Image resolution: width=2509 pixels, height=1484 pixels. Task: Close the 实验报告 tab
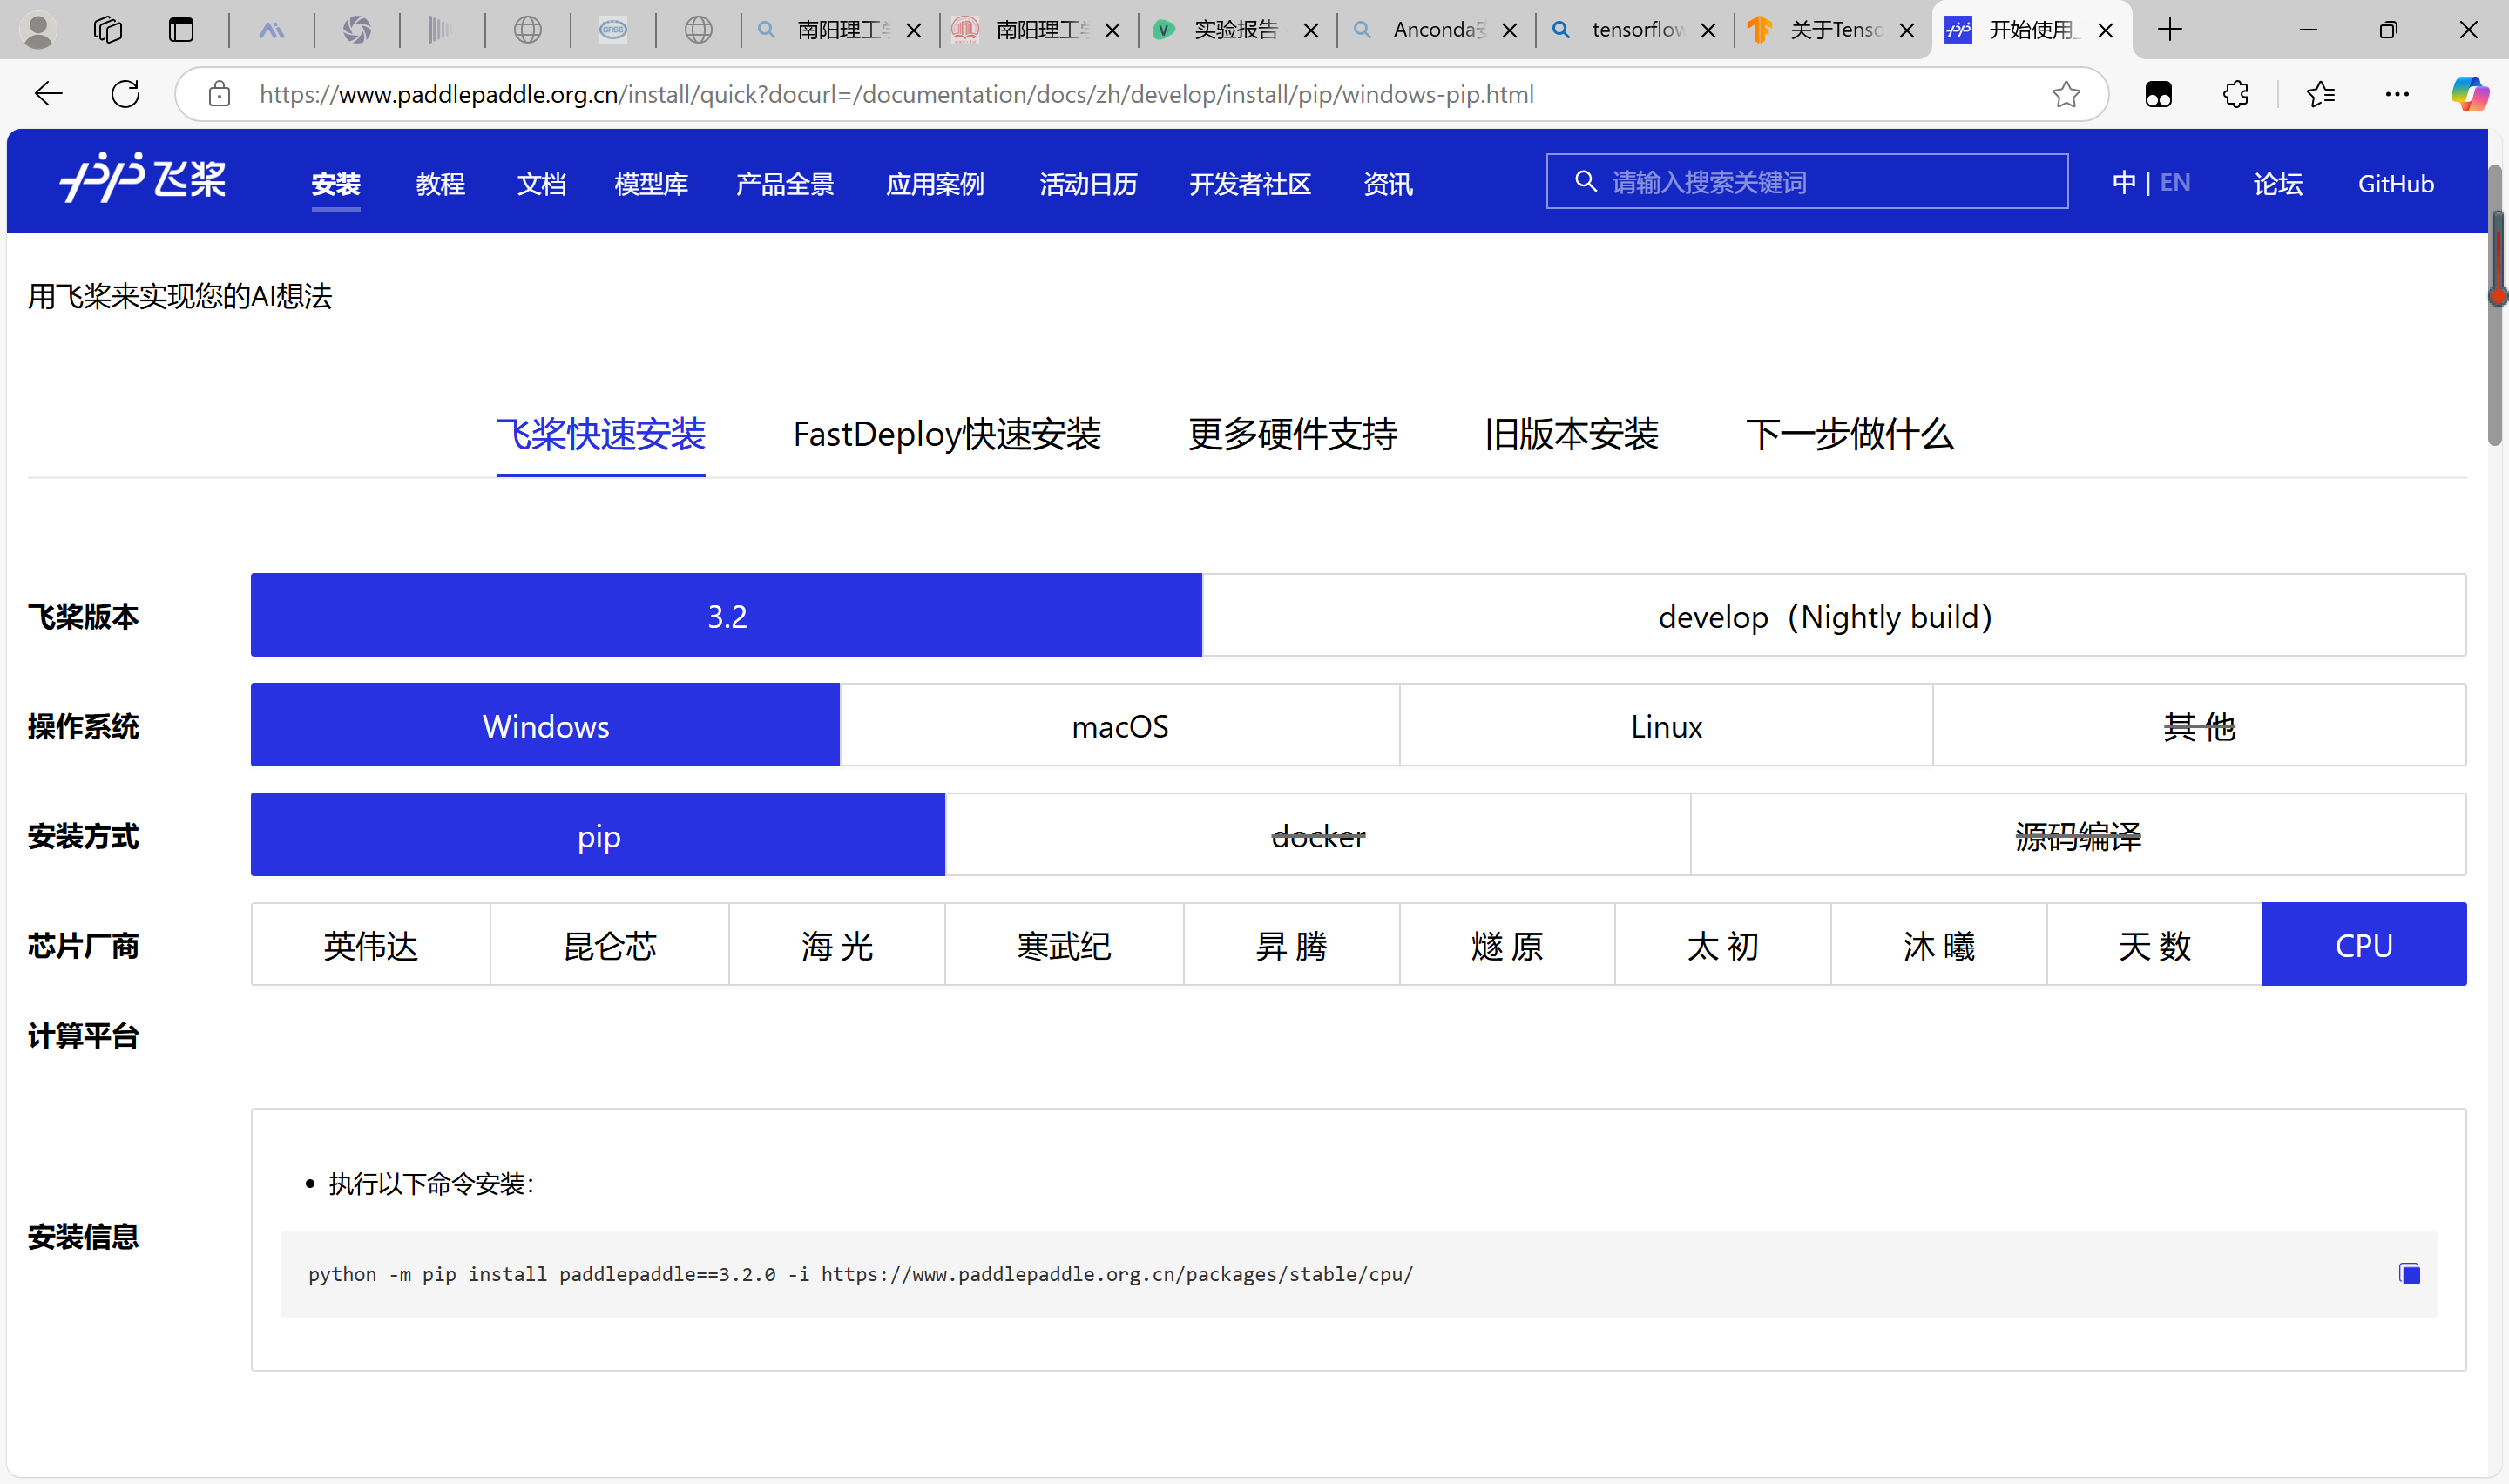point(1310,31)
